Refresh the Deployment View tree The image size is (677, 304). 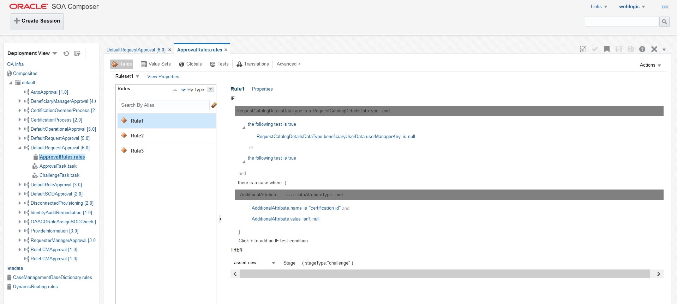[66, 54]
